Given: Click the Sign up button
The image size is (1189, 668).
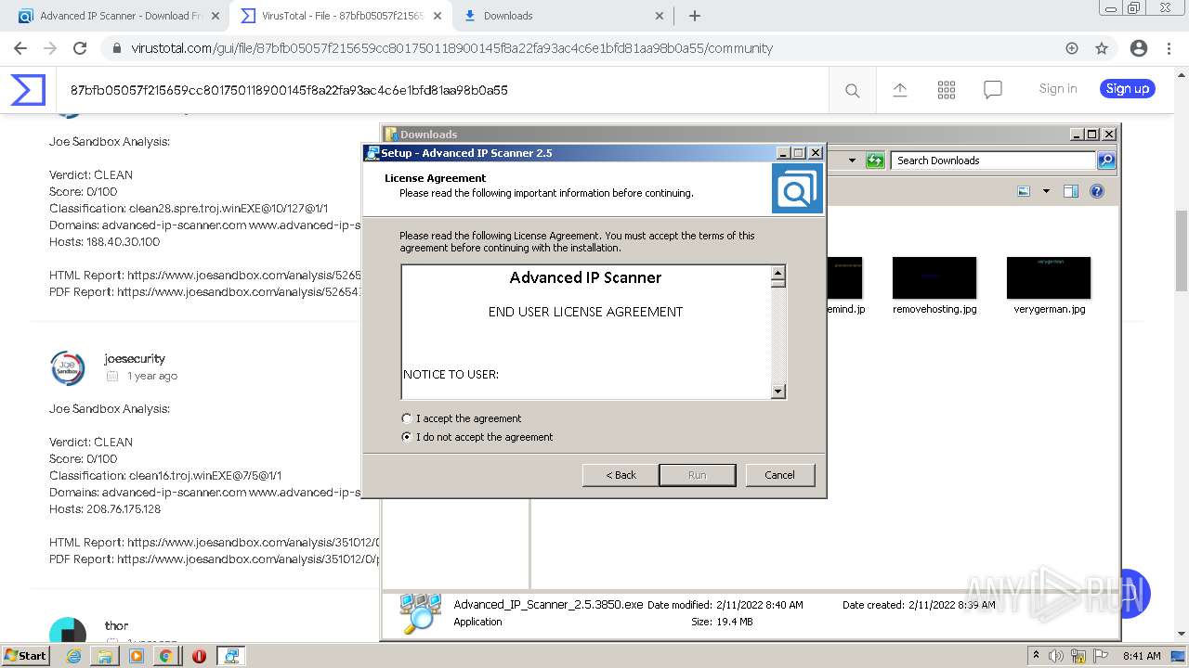Looking at the screenshot, I should [x=1128, y=89].
